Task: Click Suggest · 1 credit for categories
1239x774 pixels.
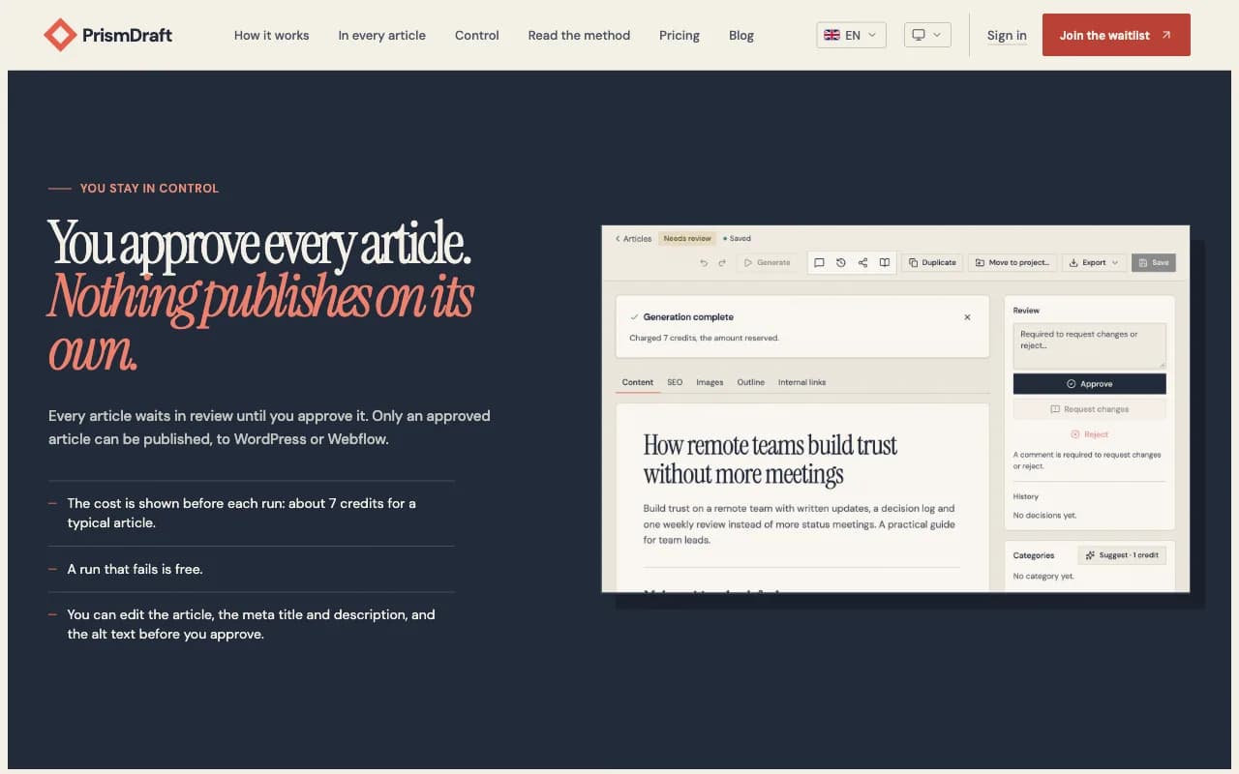Action: [x=1122, y=555]
